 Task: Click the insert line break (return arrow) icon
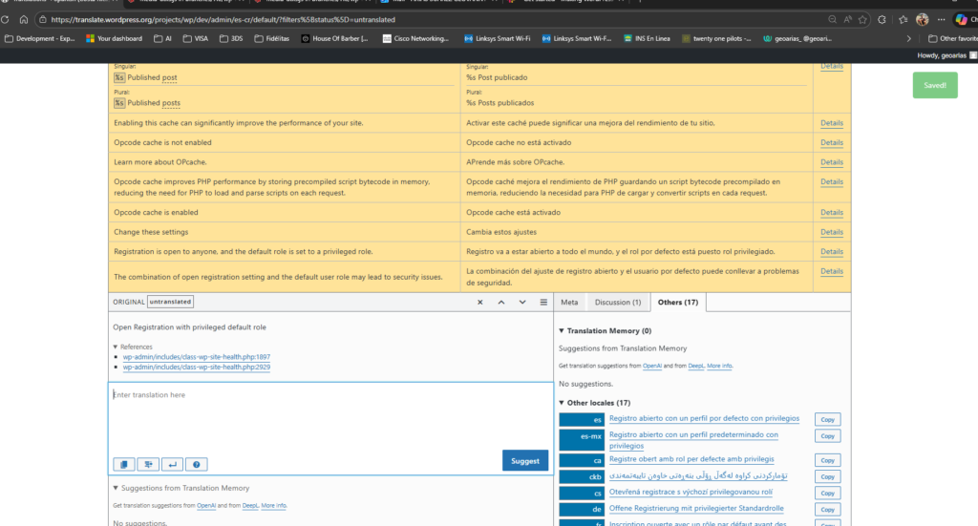tap(172, 465)
